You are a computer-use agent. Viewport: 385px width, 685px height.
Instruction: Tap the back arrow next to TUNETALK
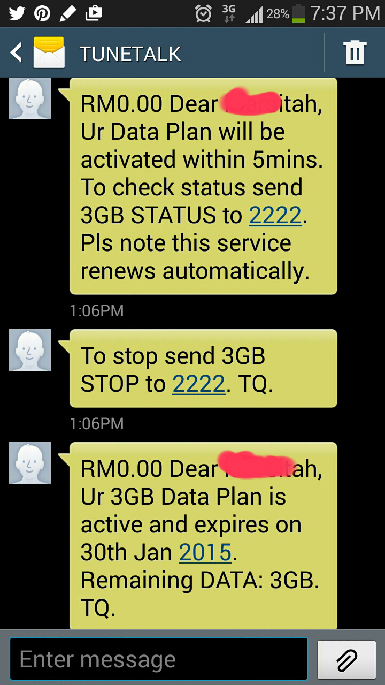coord(17,53)
